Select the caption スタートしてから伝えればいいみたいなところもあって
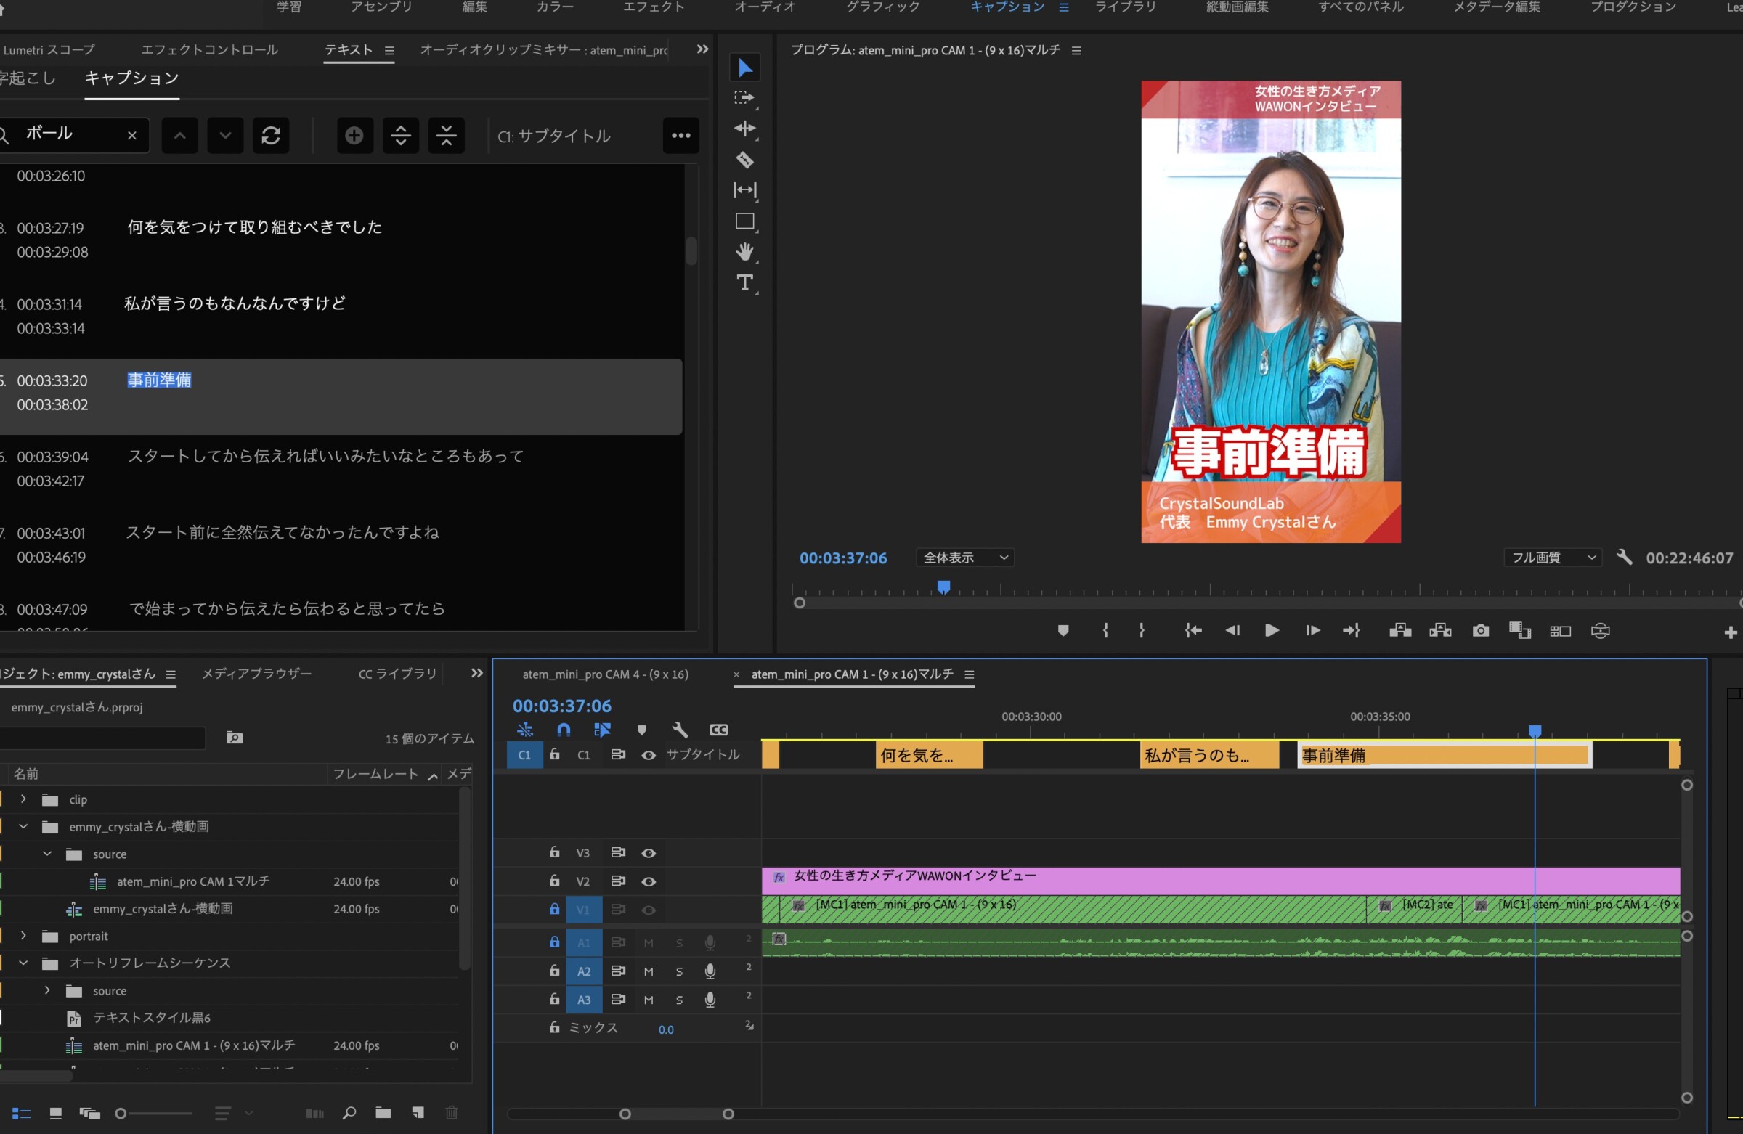This screenshot has width=1743, height=1134. pyautogui.click(x=327, y=456)
